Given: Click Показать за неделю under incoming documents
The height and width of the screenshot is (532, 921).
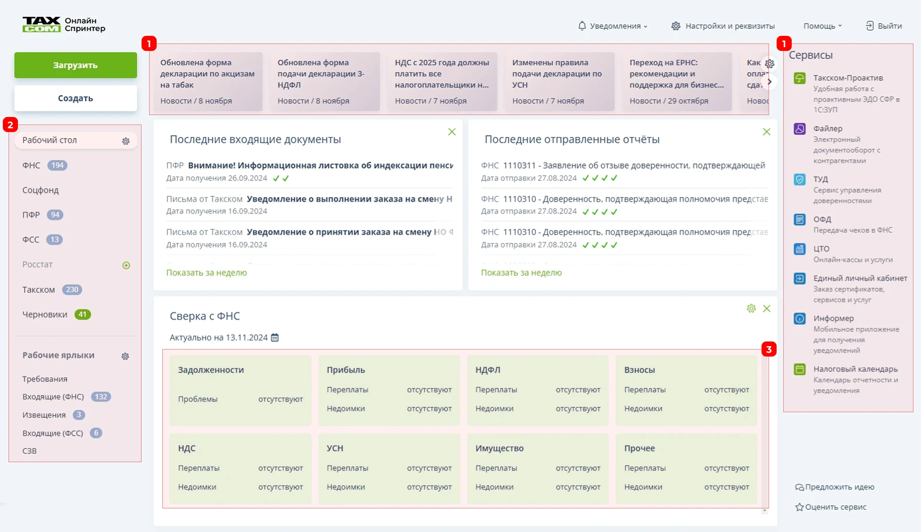Looking at the screenshot, I should point(206,273).
